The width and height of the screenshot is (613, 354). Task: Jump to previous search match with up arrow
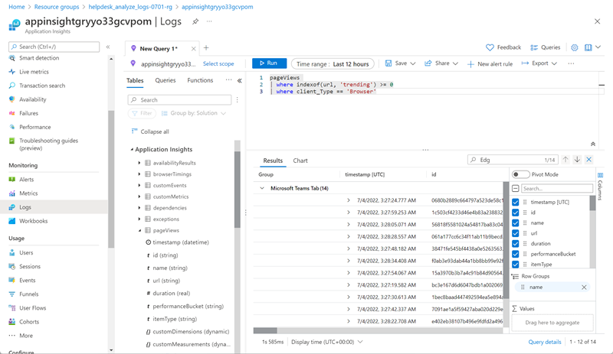click(x=565, y=160)
